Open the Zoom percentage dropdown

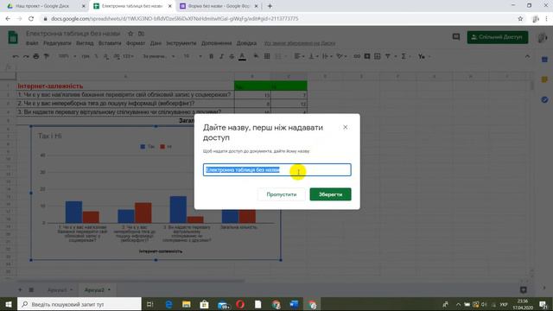(x=67, y=56)
